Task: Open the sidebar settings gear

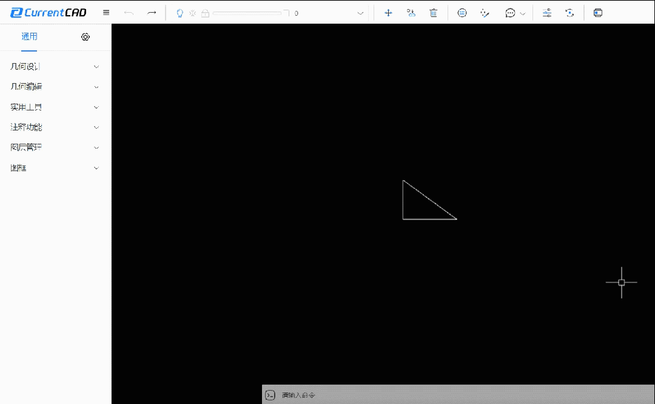Action: click(85, 37)
